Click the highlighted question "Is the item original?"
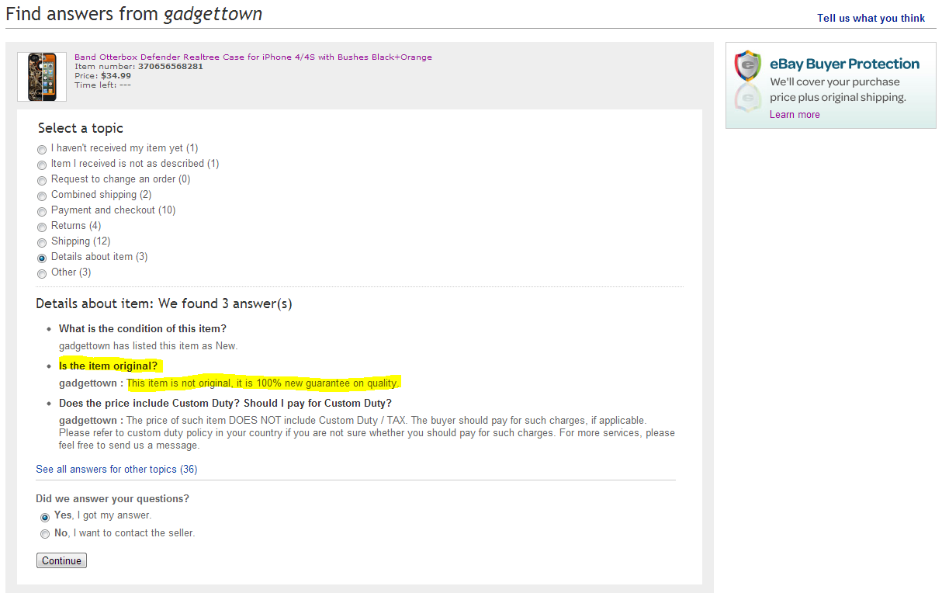The image size is (942, 593). [108, 366]
